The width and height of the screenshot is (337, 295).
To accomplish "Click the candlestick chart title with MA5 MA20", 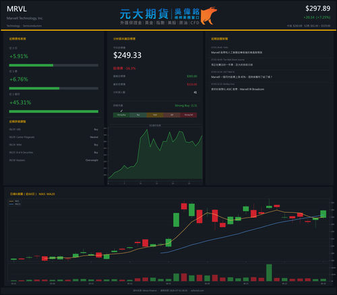I will pyautogui.click(x=32, y=194).
